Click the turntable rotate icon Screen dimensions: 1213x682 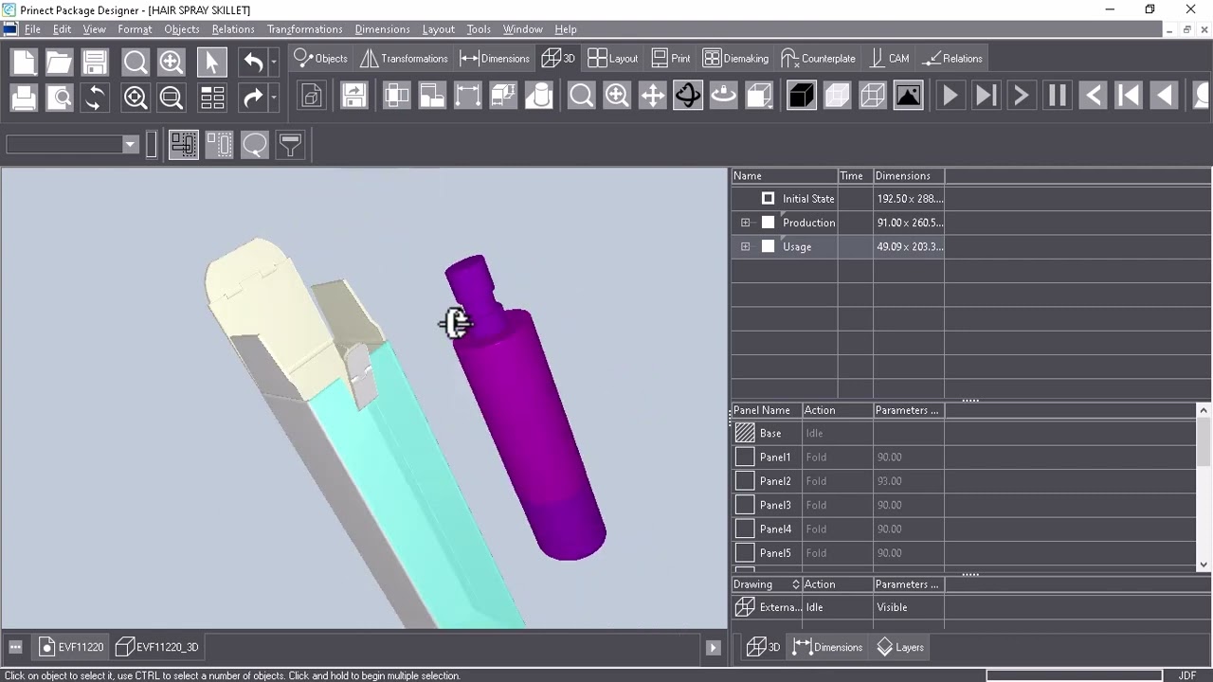click(x=723, y=96)
